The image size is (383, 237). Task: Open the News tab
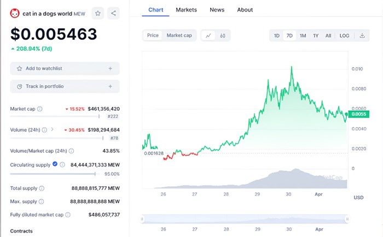(217, 10)
